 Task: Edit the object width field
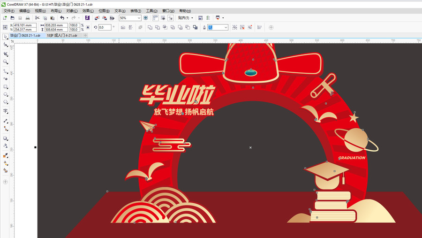pyautogui.click(x=56, y=25)
